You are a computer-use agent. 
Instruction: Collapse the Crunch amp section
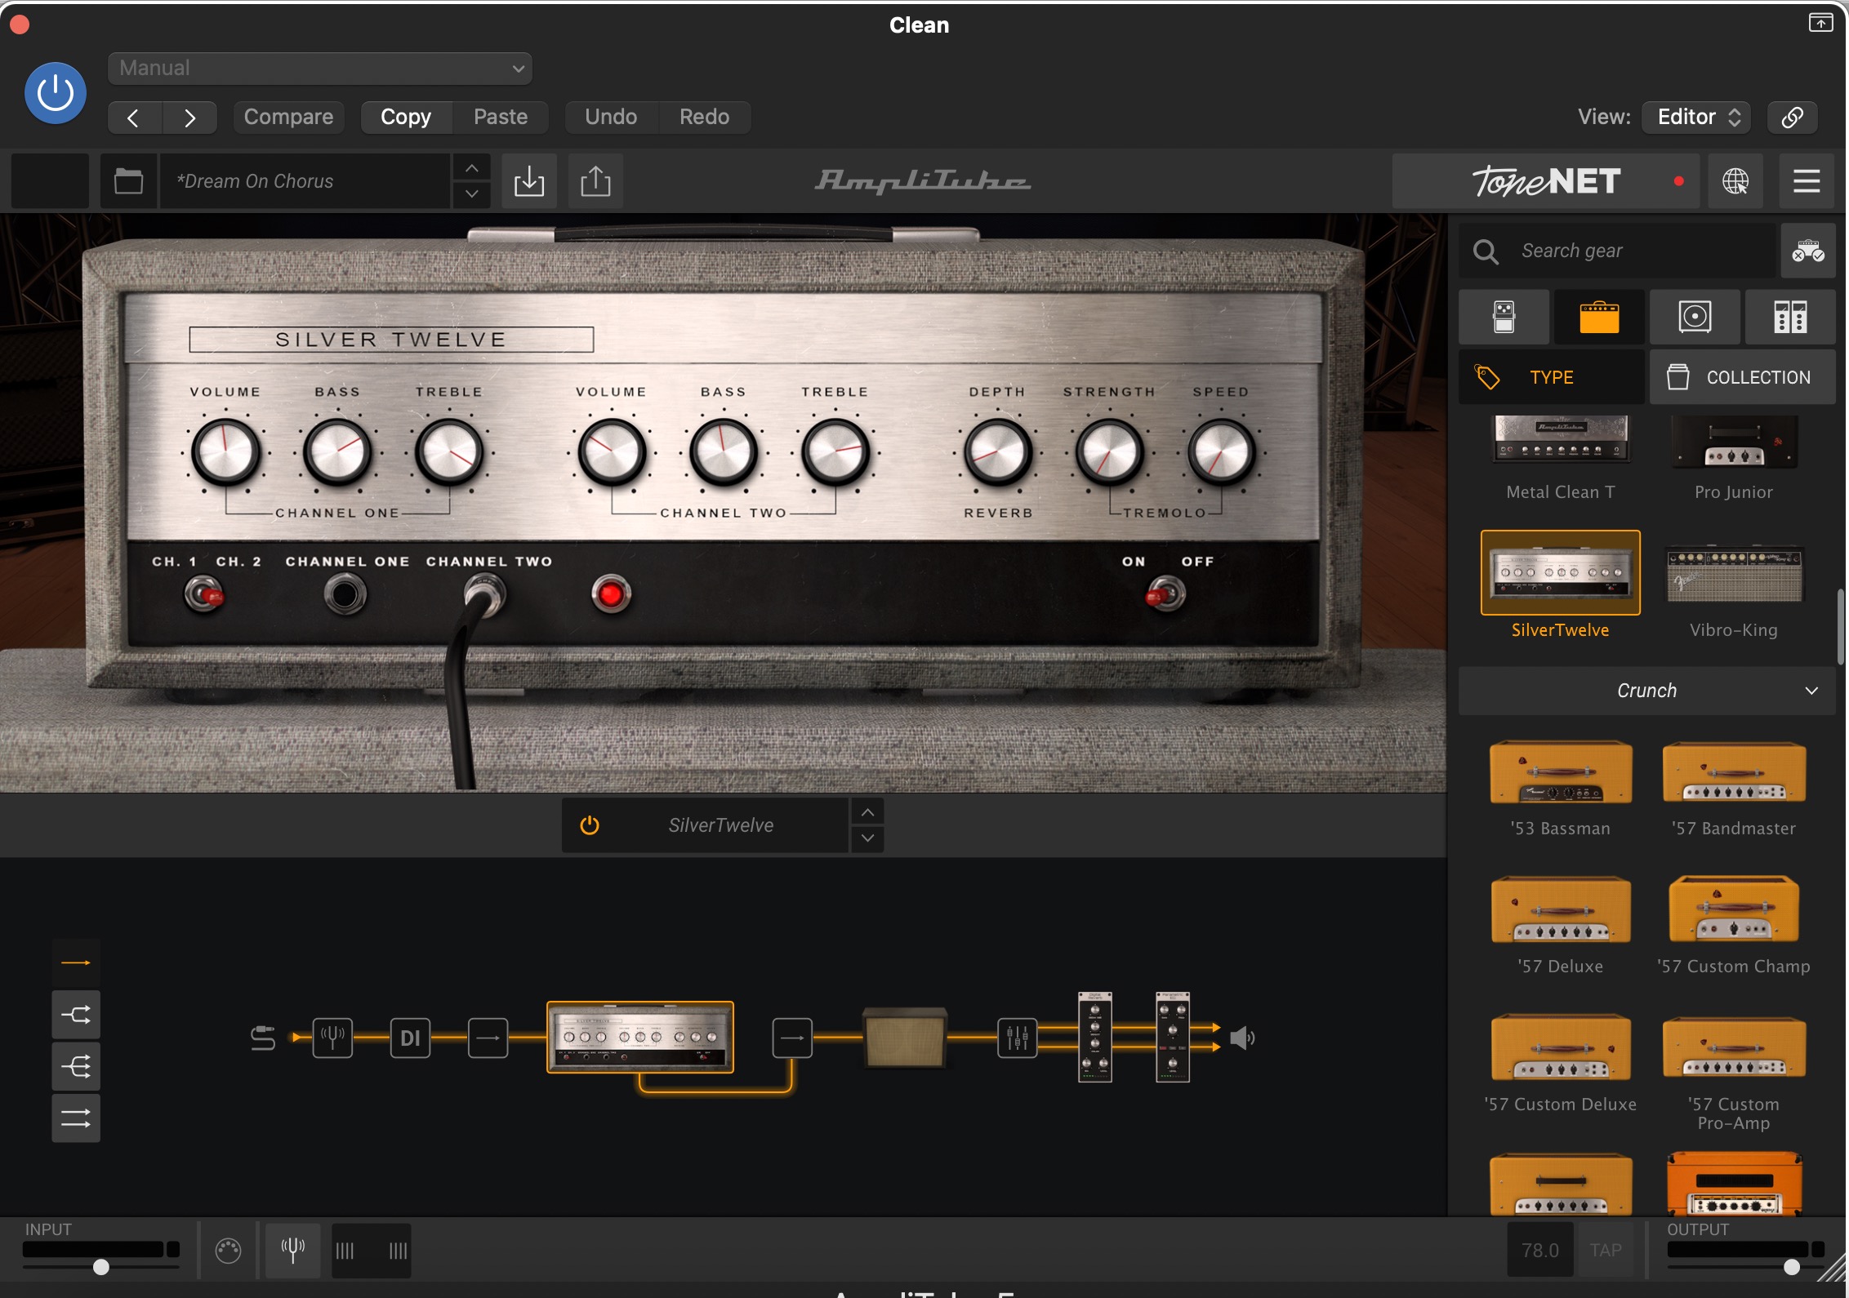[x=1646, y=691]
